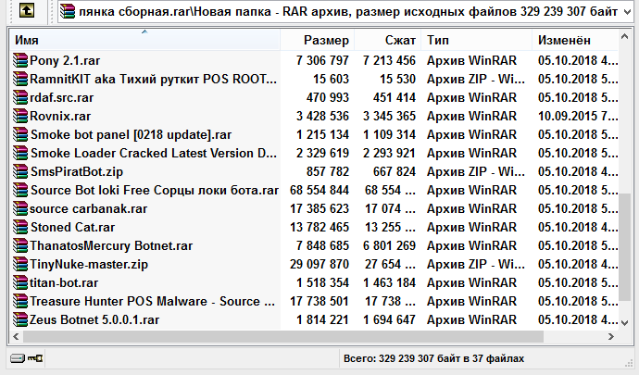Click the status bar total Всего: 329 239 307 байт
This screenshot has width=639, height=375.
tap(433, 358)
